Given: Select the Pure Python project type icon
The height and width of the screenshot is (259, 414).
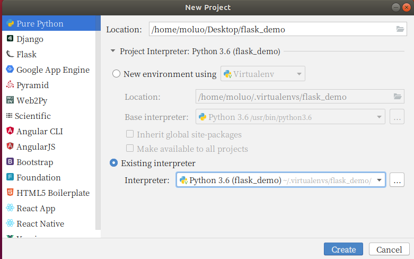Looking at the screenshot, I should tap(10, 23).
